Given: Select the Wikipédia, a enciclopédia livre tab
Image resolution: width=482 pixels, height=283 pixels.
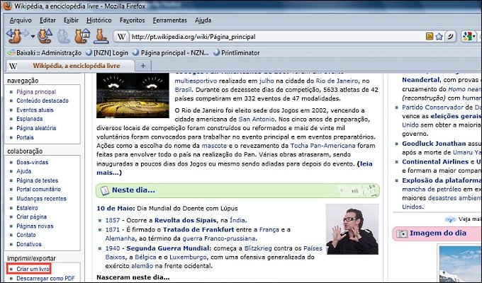Looking at the screenshot, I should 70,66.
